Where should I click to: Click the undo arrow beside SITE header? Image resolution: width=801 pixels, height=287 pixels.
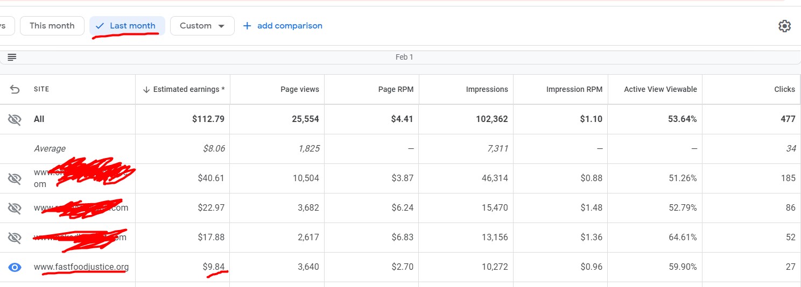pyautogui.click(x=15, y=89)
